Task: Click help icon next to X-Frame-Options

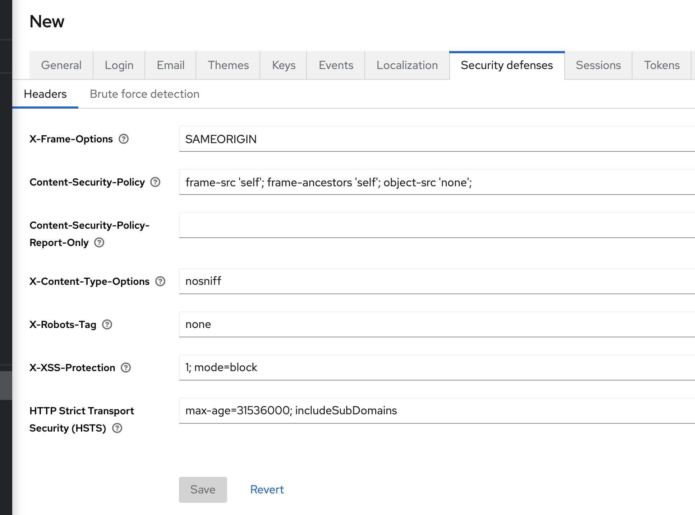Action: coord(124,139)
